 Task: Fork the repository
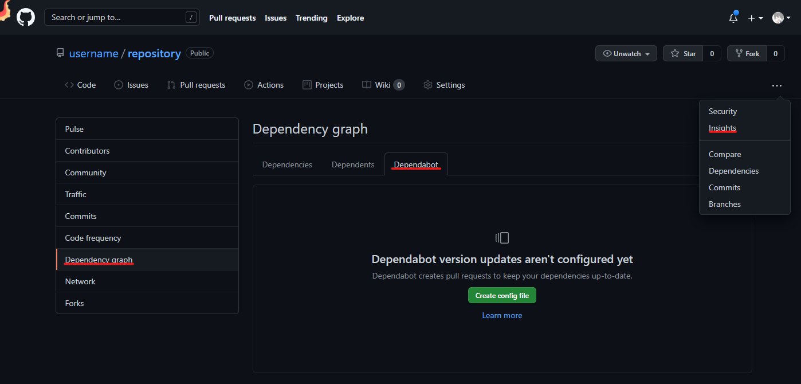(x=747, y=53)
